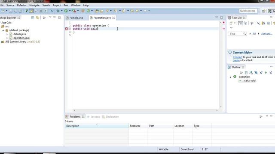
Task: Click the New file toolbar icon
Action: pos(3,11)
